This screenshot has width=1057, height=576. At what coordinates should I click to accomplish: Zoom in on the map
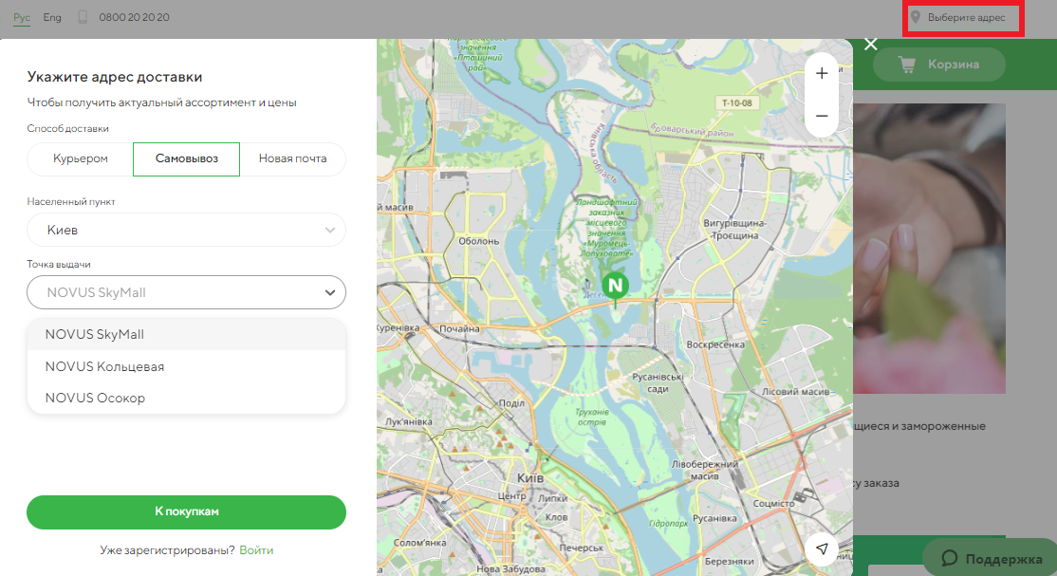point(822,73)
